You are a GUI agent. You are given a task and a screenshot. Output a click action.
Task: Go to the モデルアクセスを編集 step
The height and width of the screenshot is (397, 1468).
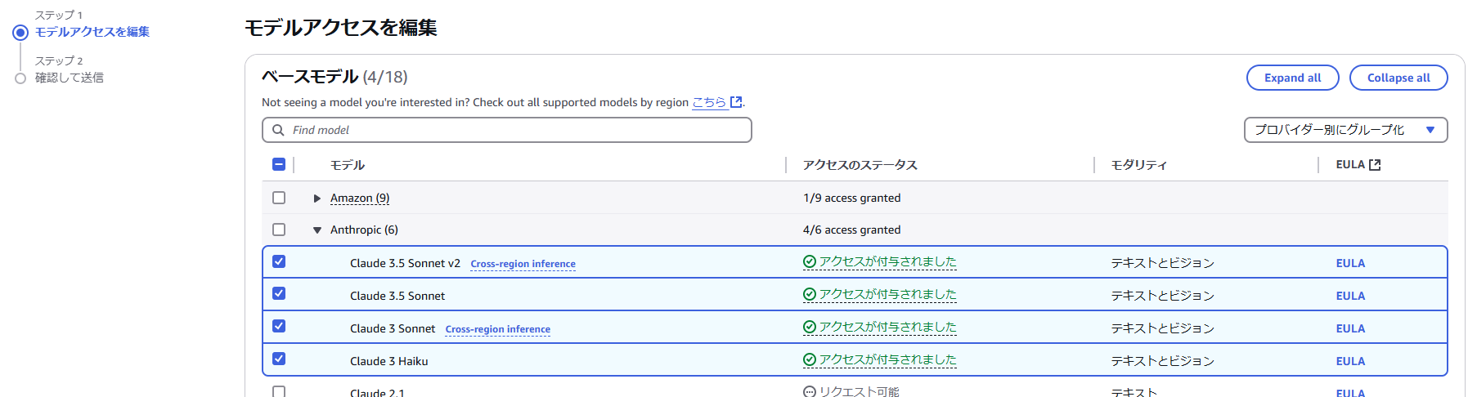(92, 32)
